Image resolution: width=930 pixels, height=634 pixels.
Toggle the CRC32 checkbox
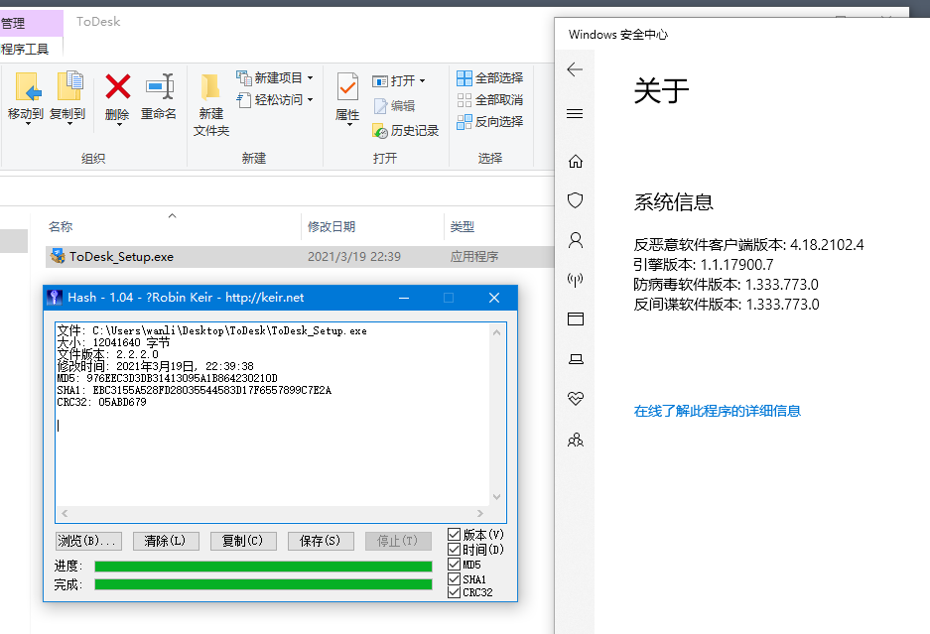tap(454, 592)
